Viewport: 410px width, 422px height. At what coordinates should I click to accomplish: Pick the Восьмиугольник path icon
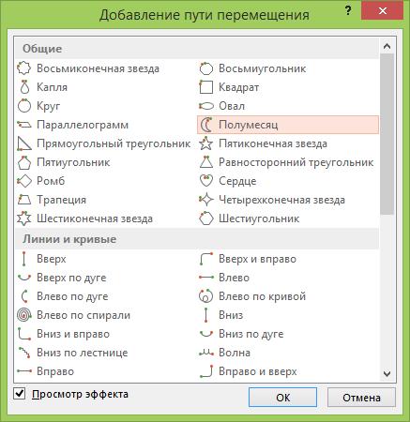(206, 68)
